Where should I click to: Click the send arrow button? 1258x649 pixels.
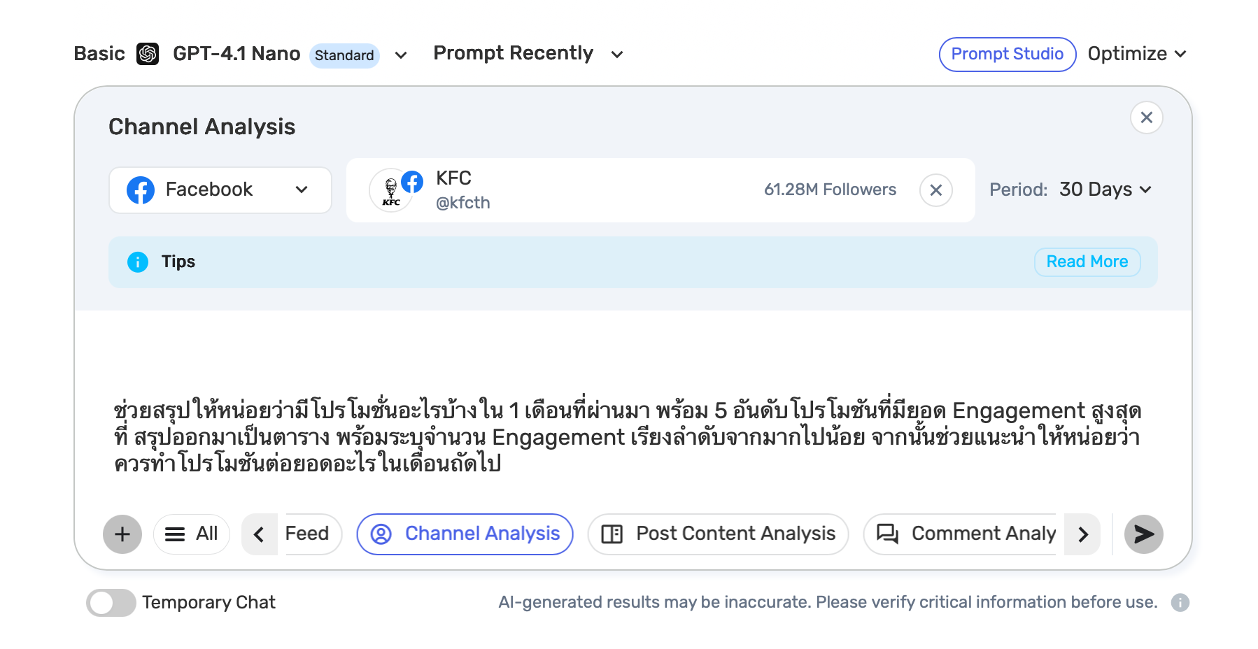(x=1143, y=534)
